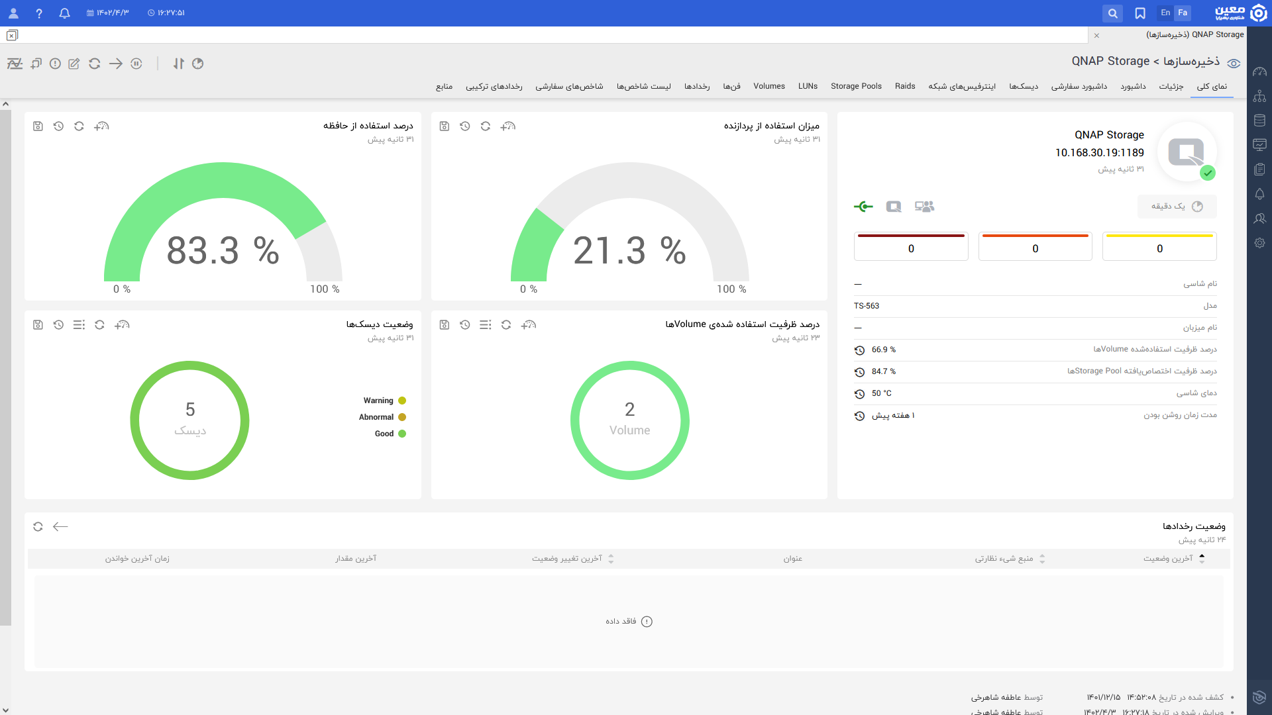Viewport: 1272px width, 715px height.
Task: Save the memory usage widget
Action: click(x=38, y=126)
